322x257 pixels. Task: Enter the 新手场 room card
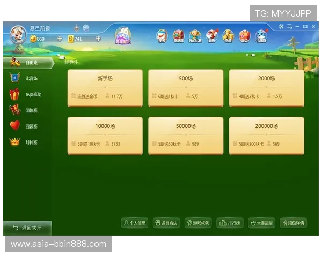point(105,87)
